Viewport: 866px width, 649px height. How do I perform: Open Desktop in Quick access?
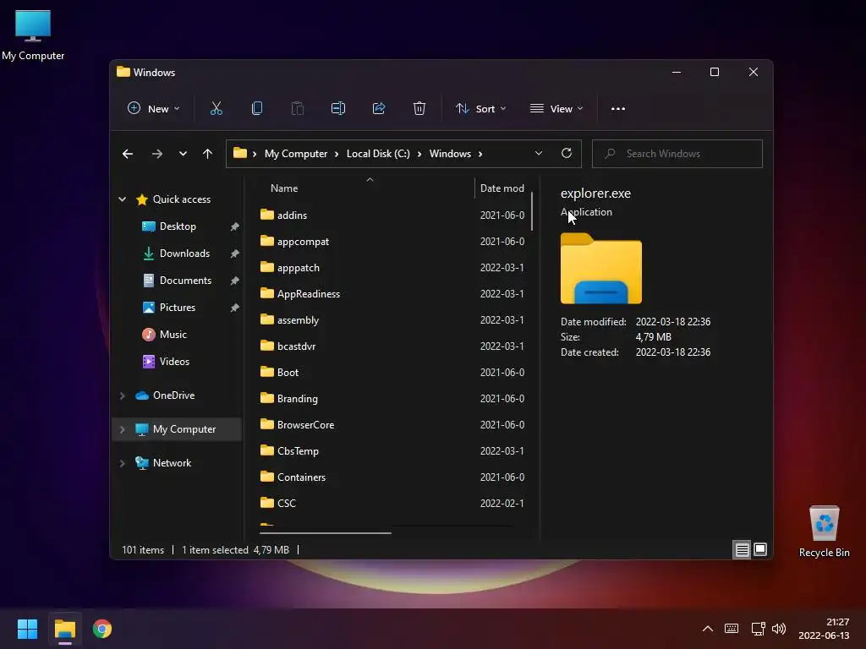[x=178, y=226]
